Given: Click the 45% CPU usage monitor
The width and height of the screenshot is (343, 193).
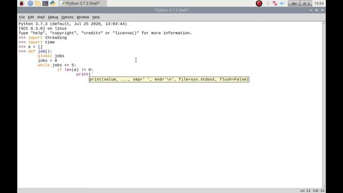Looking at the screenshot, I should point(306,4).
